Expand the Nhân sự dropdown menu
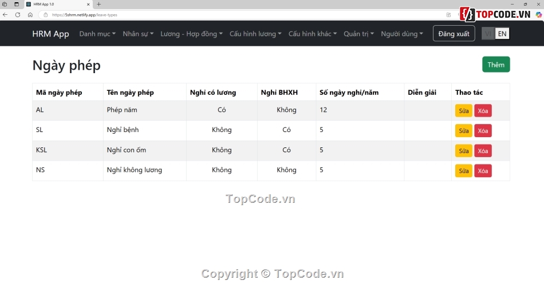This screenshot has width=544, height=288. 138,34
